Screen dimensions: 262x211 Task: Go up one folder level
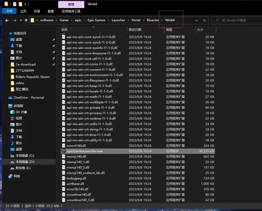26,20
